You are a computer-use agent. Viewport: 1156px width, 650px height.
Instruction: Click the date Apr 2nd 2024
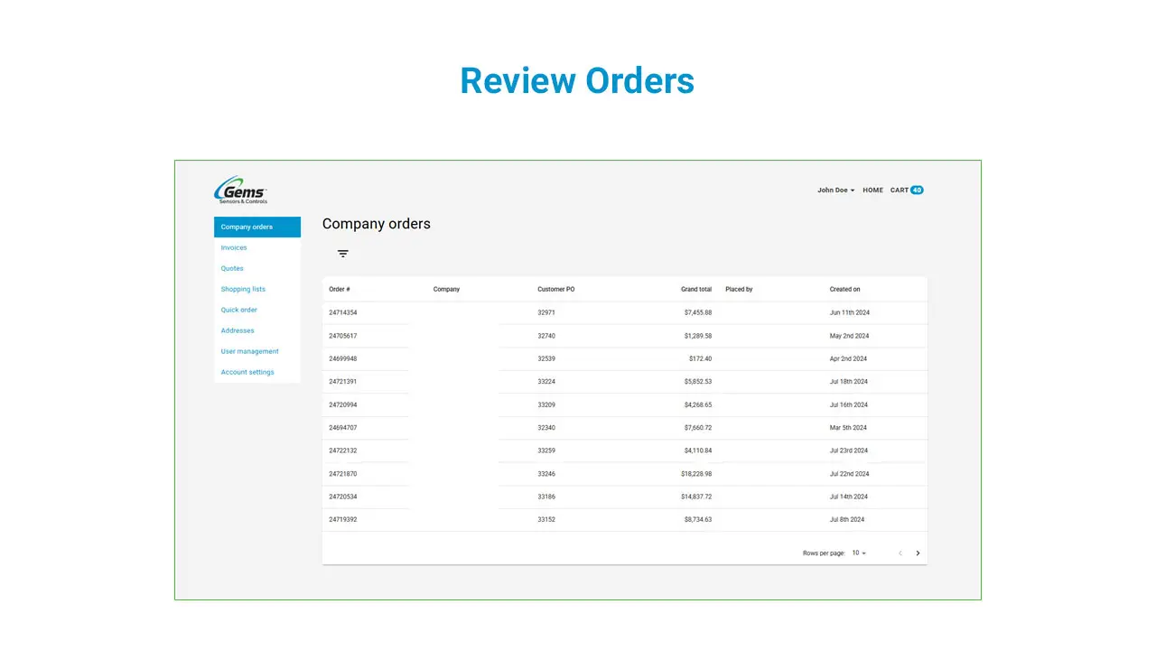(848, 359)
